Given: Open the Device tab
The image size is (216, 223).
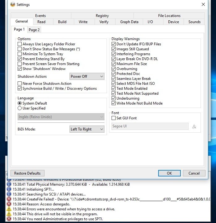Looking at the screenshot, I should (x=173, y=22).
